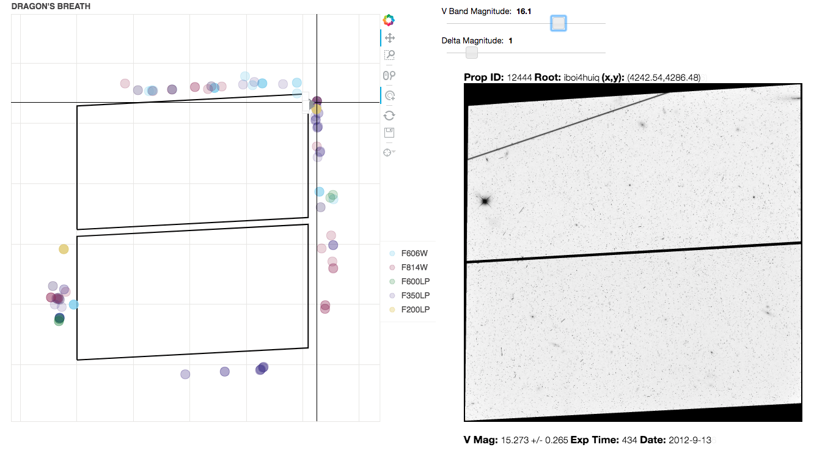Viewport: 814px width, 450px height.
Task: Open the crosshair inspector dropdown
Action: click(x=389, y=152)
